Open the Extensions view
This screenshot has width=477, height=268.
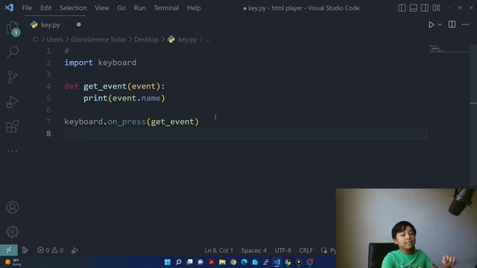(x=12, y=127)
